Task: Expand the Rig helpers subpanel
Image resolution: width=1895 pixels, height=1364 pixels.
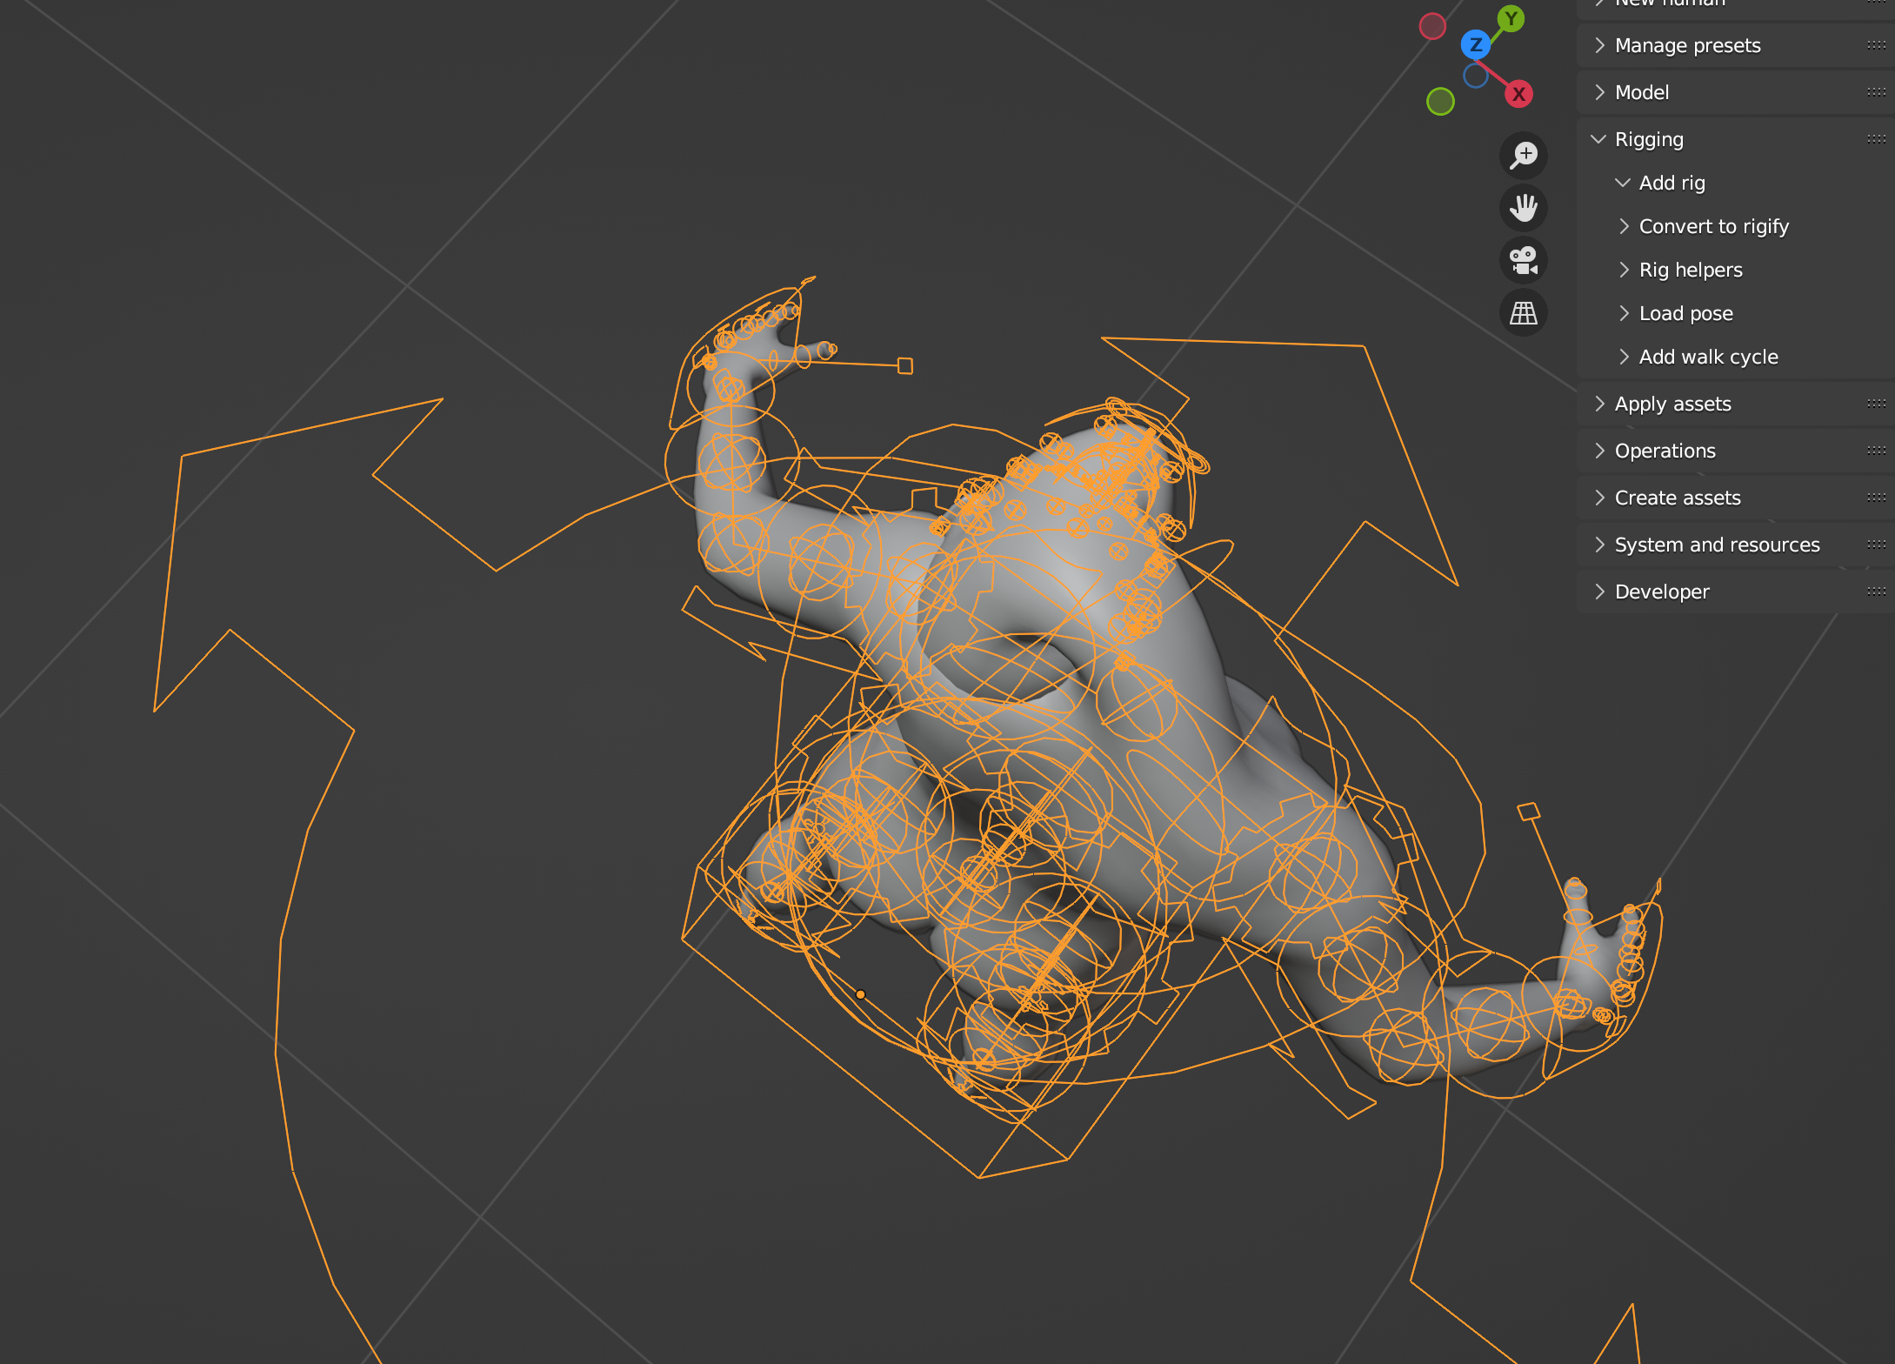Action: tap(1689, 270)
